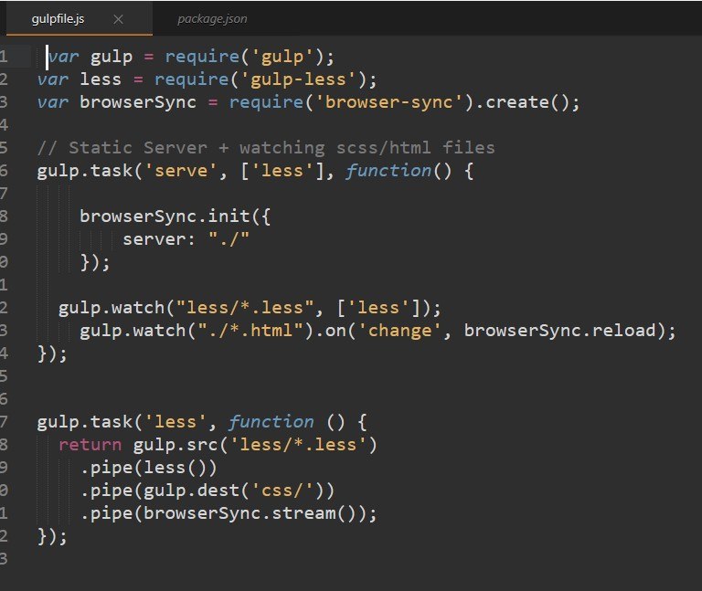This screenshot has height=591, width=702.
Task: Click the "./" server path string
Action: tap(229, 239)
